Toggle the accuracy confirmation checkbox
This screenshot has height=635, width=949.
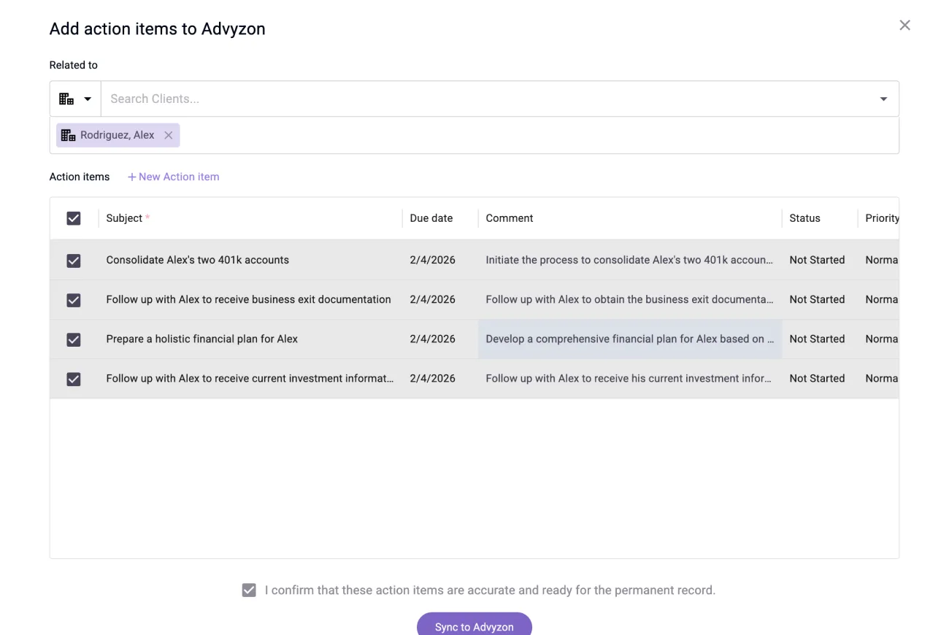(249, 590)
